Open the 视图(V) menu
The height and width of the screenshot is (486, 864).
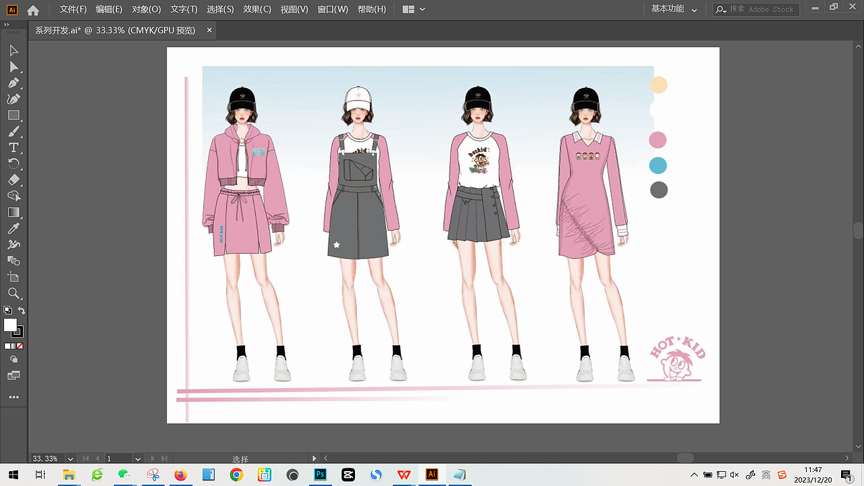point(294,9)
